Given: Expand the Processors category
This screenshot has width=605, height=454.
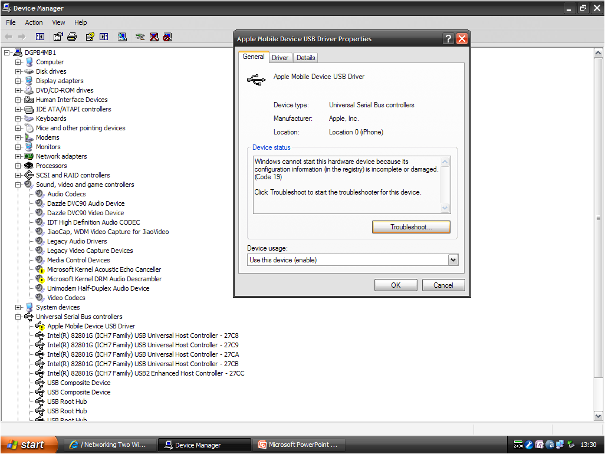Looking at the screenshot, I should click(x=18, y=166).
